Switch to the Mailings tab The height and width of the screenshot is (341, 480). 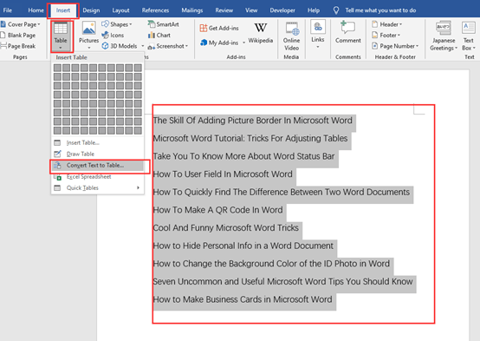tap(192, 10)
